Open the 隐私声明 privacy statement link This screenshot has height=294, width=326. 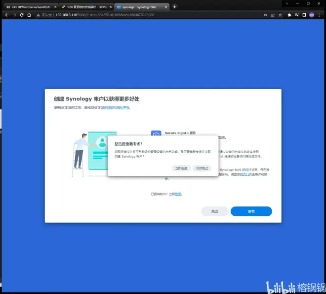(123, 107)
